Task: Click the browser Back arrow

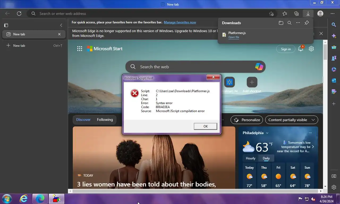Action: [x=7, y=14]
